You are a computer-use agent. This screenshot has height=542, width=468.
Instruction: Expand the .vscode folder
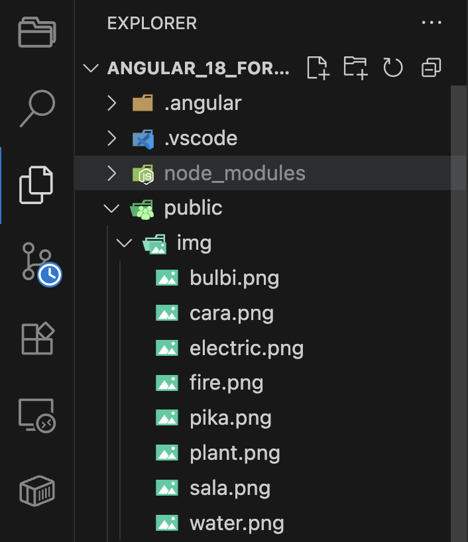click(x=200, y=138)
